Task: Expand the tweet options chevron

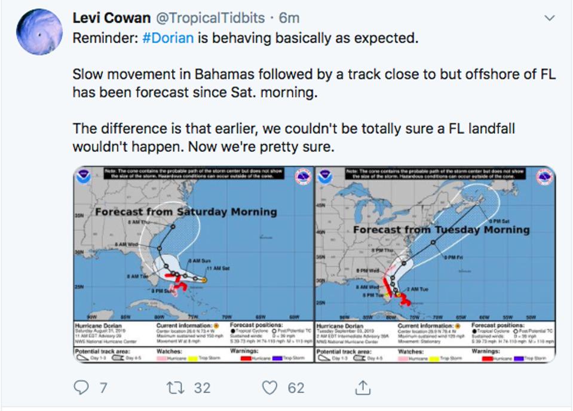Action: tap(550, 17)
